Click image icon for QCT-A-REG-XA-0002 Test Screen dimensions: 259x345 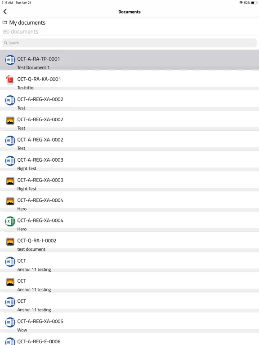click(10, 120)
